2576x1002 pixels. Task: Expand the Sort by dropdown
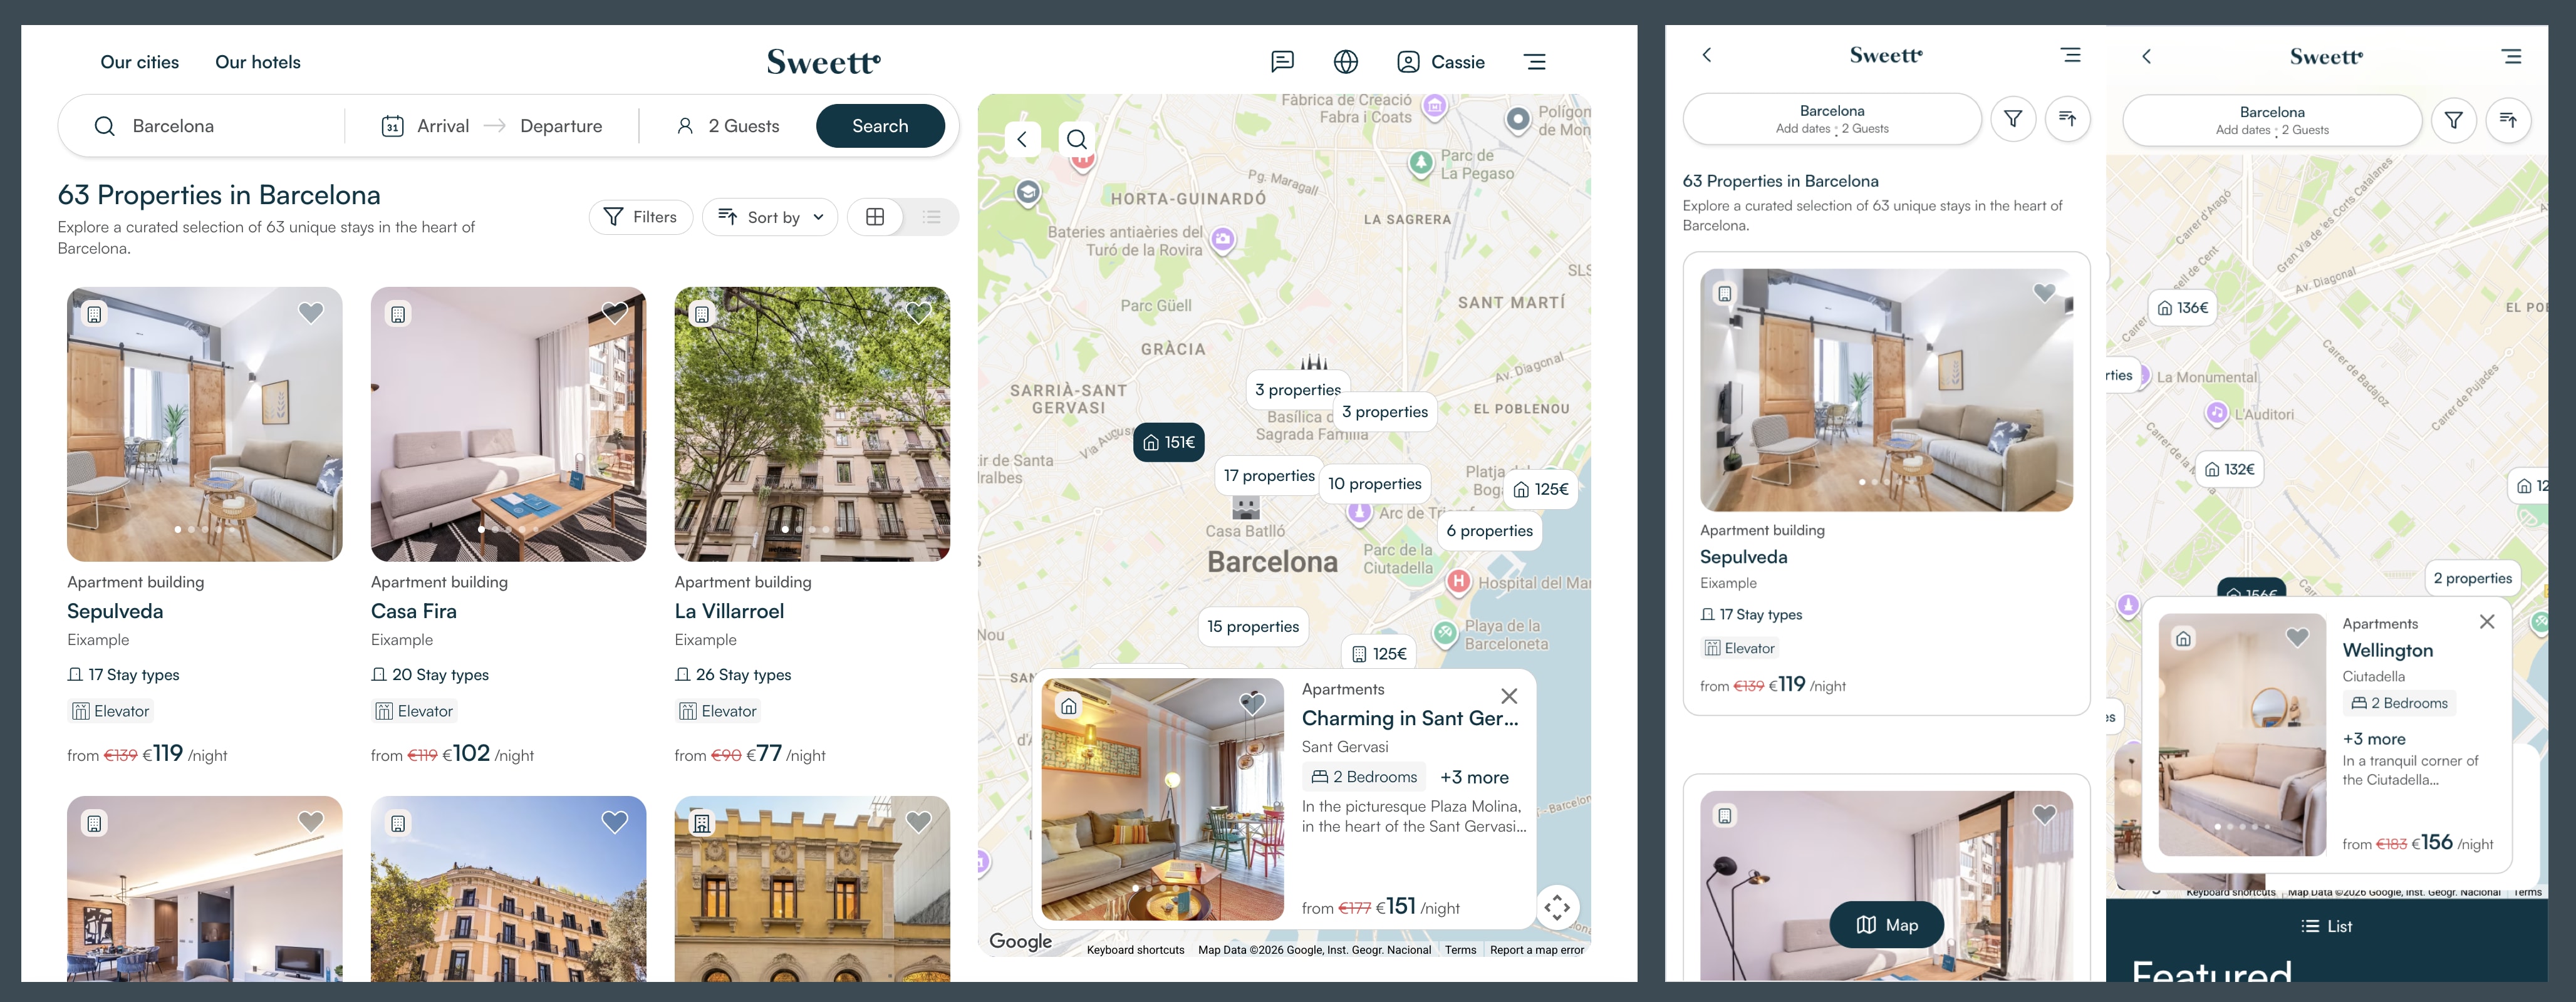770,217
